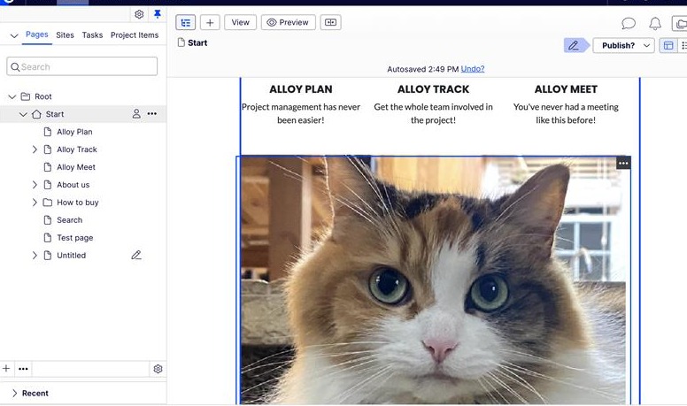The height and width of the screenshot is (406, 687).
Task: Click the pin icon on navigation pane
Action: (158, 14)
